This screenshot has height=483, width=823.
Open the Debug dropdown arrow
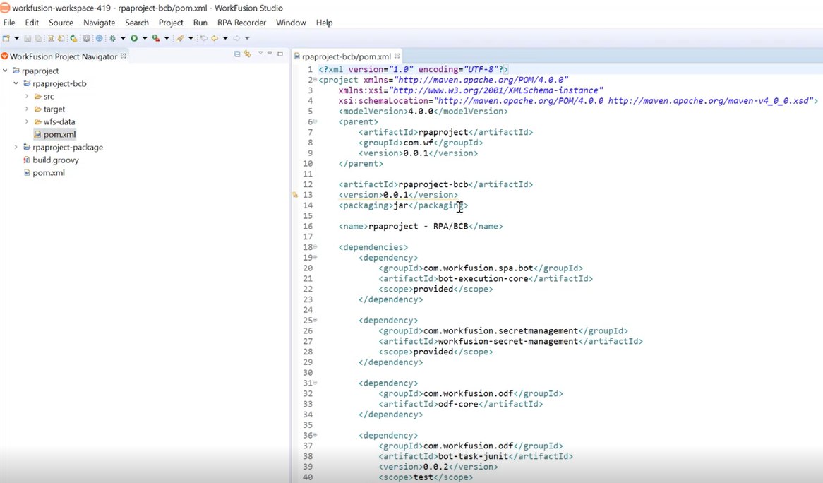(123, 38)
